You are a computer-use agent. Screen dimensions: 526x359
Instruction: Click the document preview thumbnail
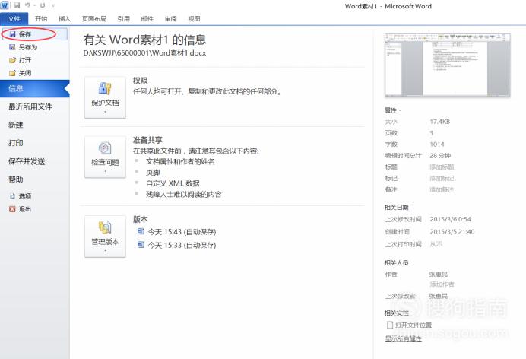click(x=447, y=65)
